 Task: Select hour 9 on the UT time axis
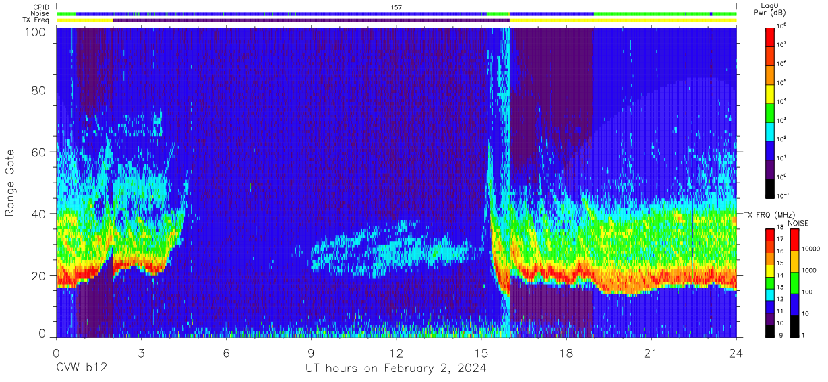pos(312,352)
